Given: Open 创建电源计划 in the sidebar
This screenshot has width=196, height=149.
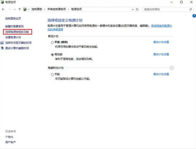Looking at the screenshot, I should (x=13, y=37).
